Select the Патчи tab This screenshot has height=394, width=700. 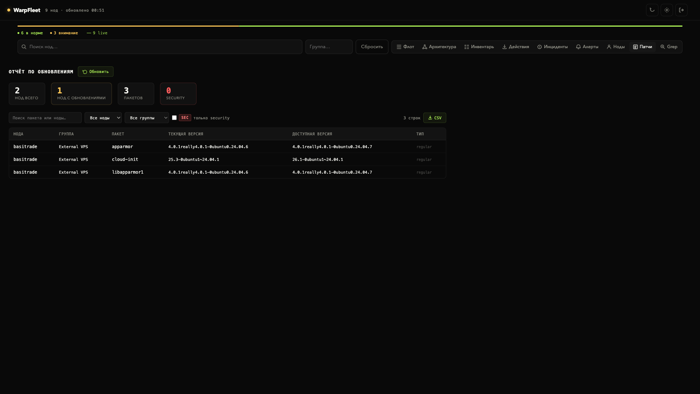pyautogui.click(x=642, y=47)
